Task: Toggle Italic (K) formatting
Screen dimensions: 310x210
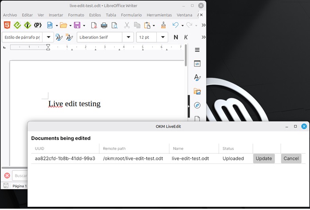Action: [x=186, y=37]
